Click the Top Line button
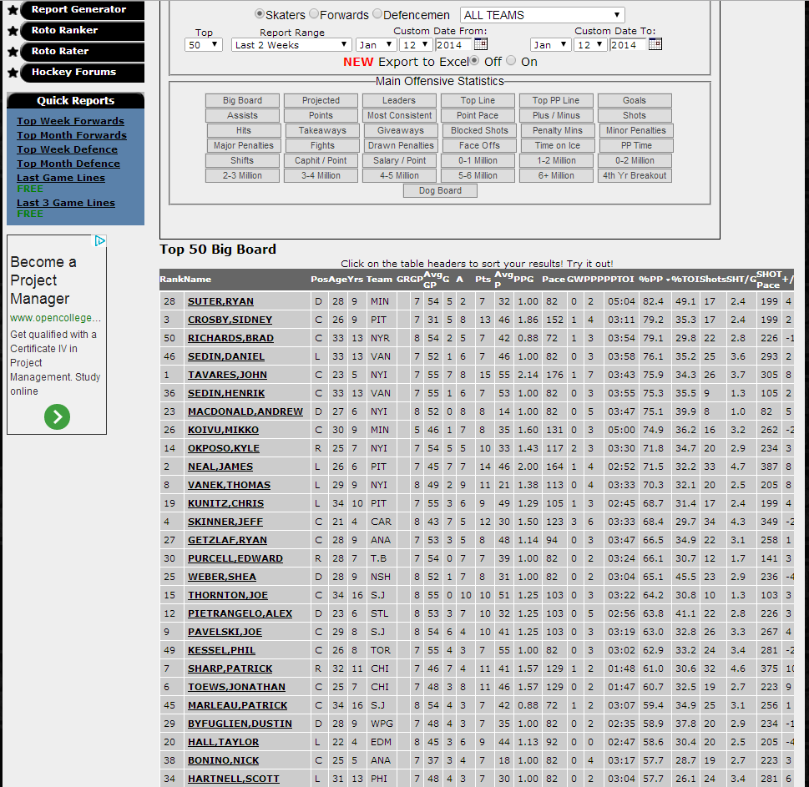The image size is (809, 787). point(478,100)
